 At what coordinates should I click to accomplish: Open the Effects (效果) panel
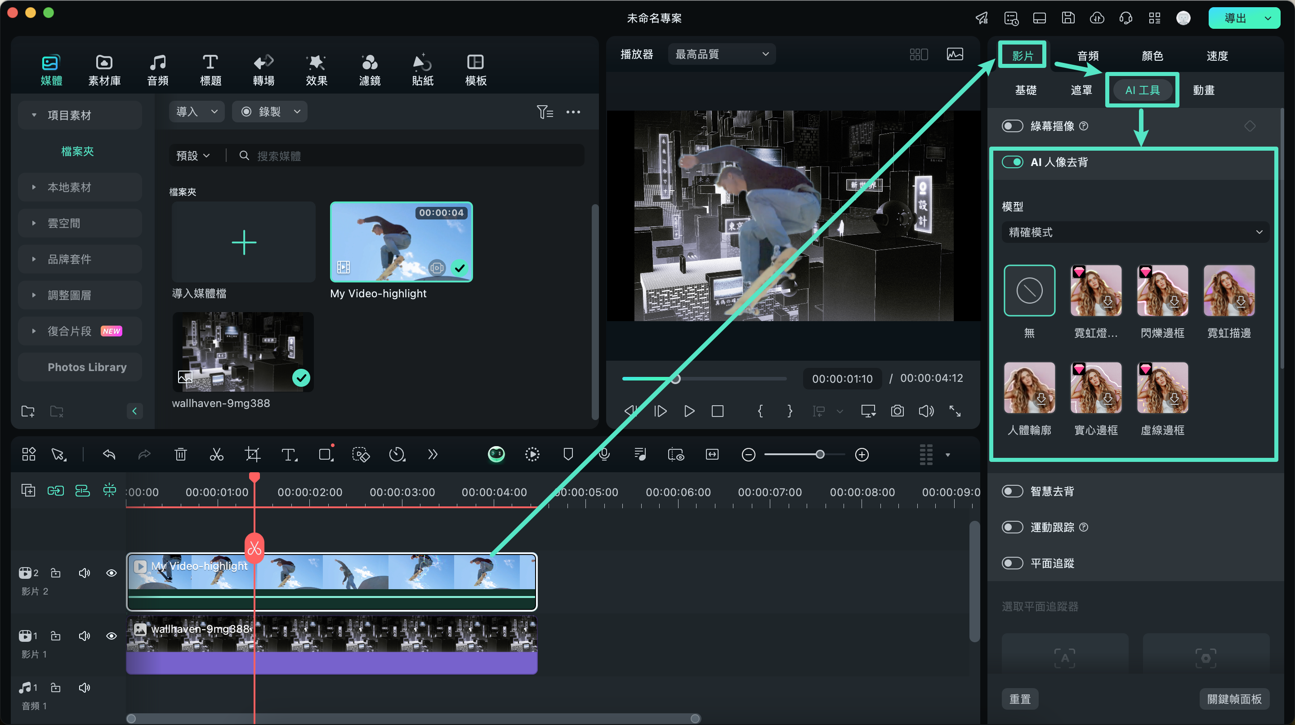tap(316, 69)
